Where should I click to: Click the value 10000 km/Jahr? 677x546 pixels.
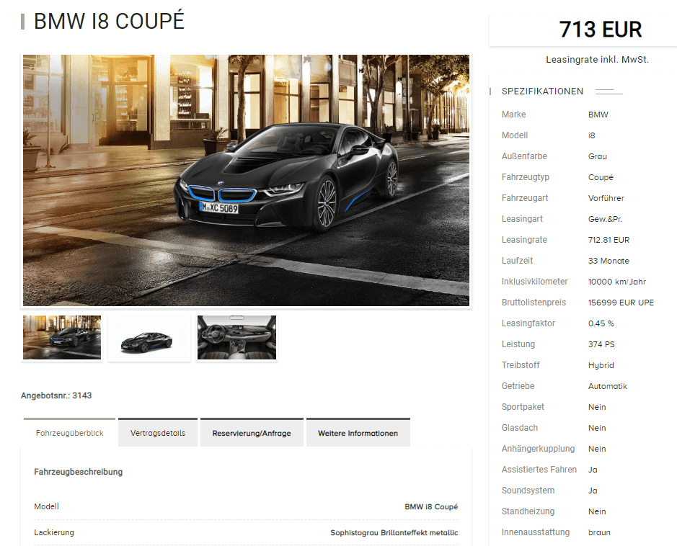click(x=617, y=282)
